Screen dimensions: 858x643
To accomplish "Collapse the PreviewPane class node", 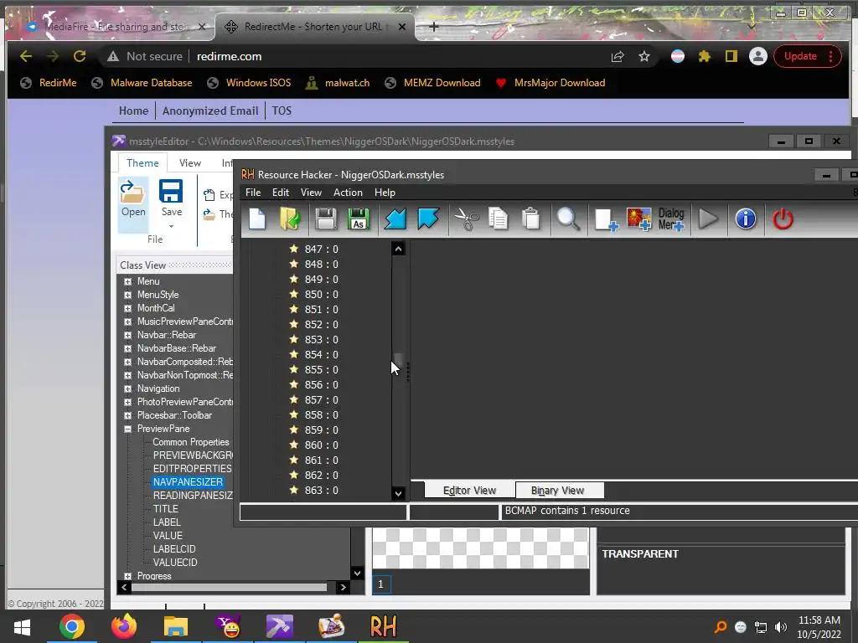I will click(127, 430).
